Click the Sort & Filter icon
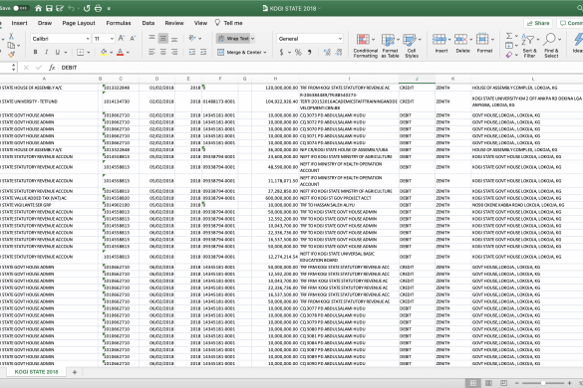This screenshot has width=583, height=388. (x=528, y=40)
